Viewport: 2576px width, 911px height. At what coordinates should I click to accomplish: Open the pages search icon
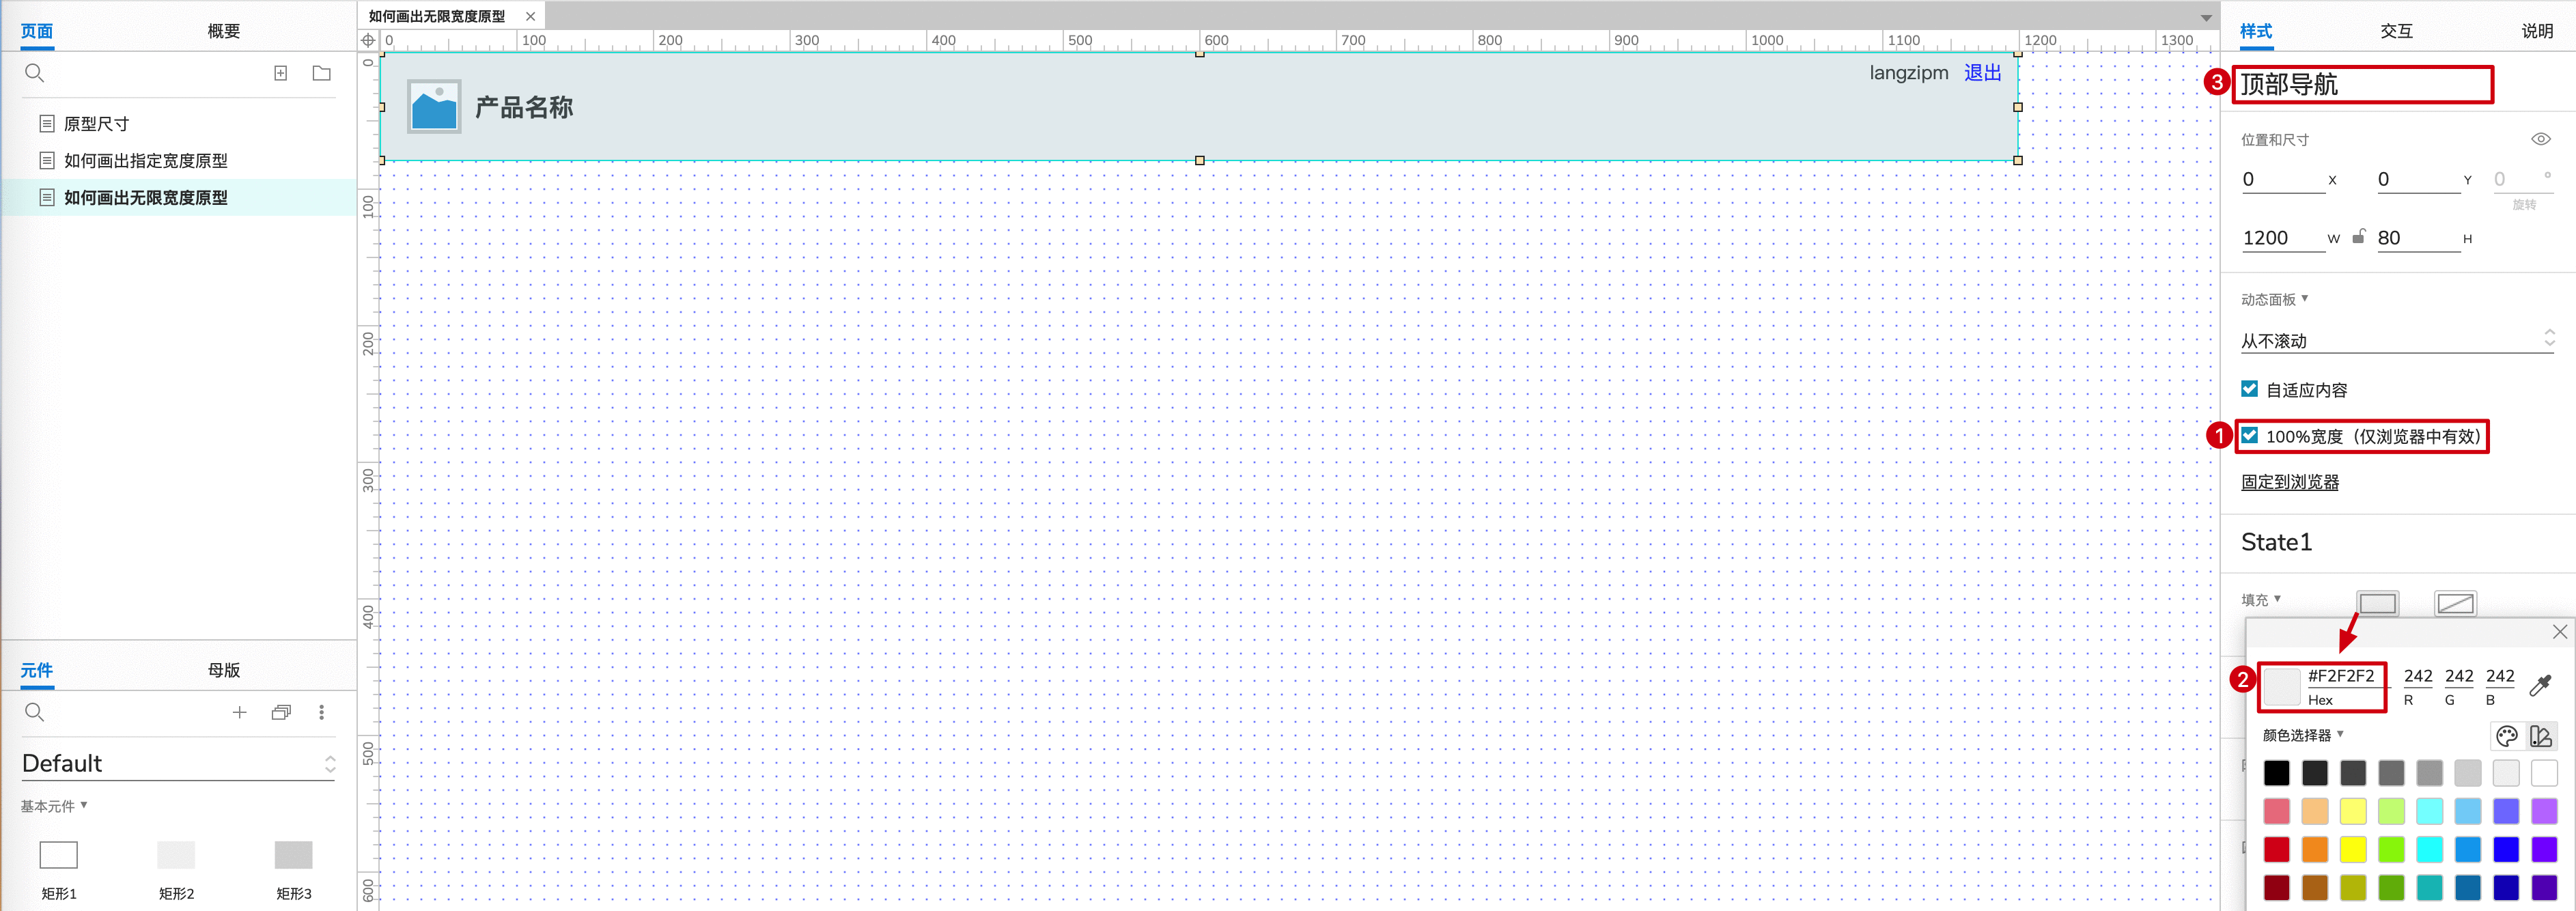[34, 73]
